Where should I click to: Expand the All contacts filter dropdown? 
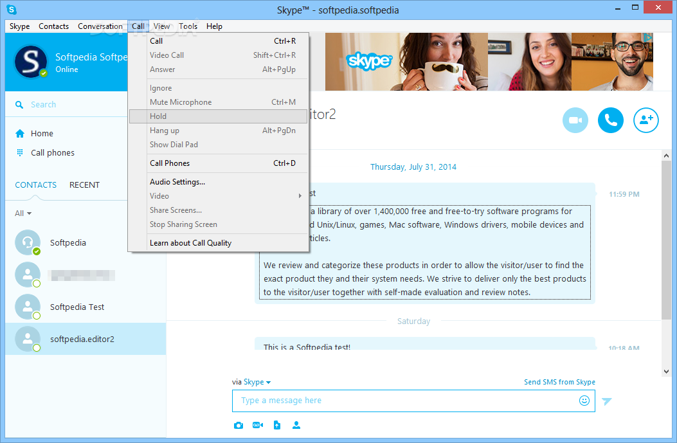(23, 213)
